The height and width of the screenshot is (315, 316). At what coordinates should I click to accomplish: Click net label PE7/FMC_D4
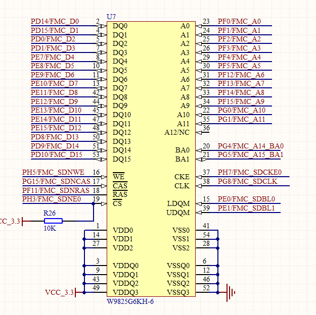[x=53, y=57]
